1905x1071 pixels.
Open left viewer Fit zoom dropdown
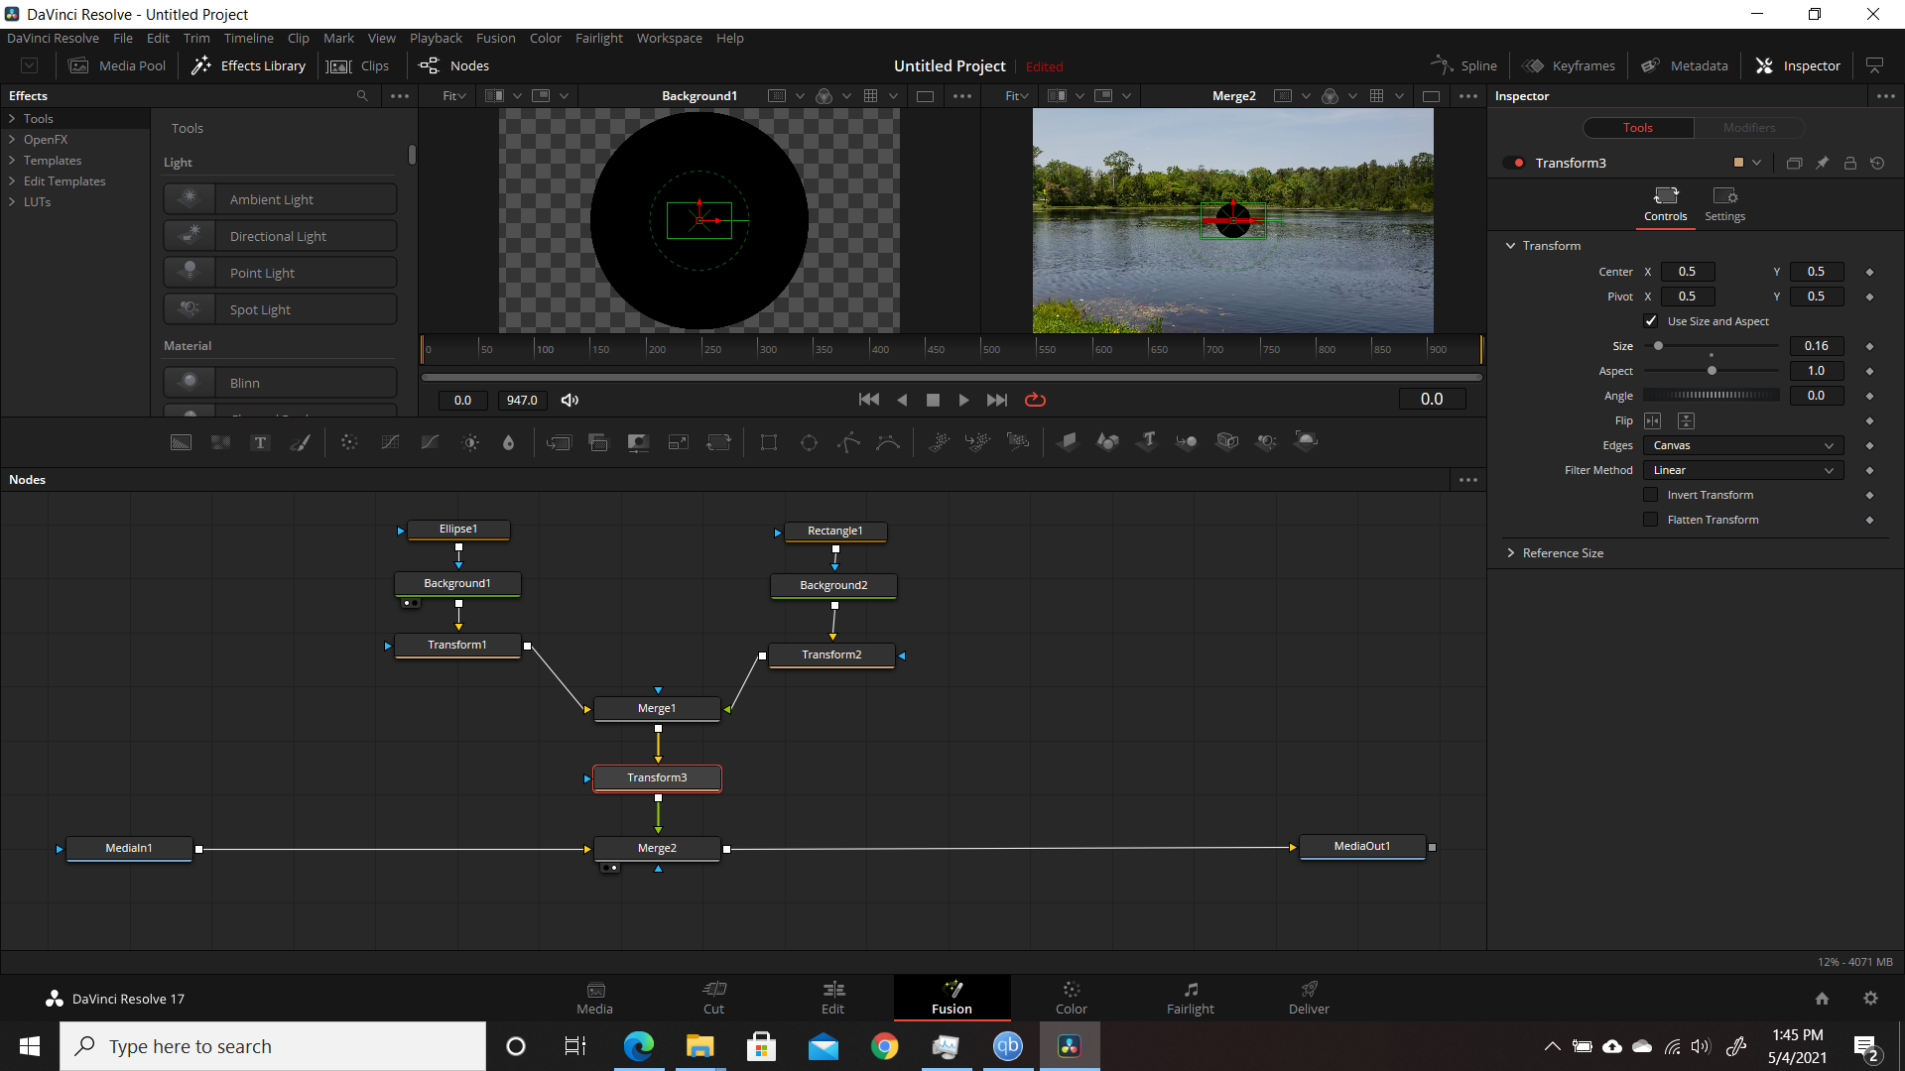click(454, 96)
